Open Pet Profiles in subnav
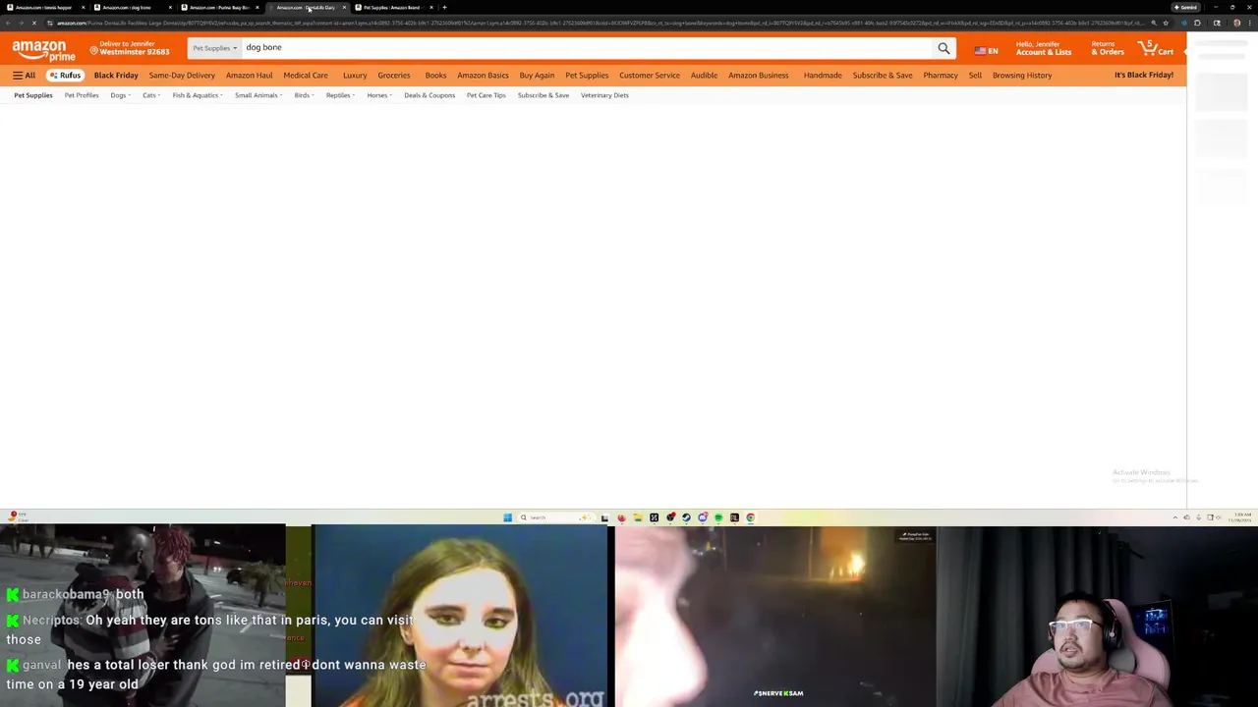Viewport: 1258px width, 707px height. click(82, 95)
